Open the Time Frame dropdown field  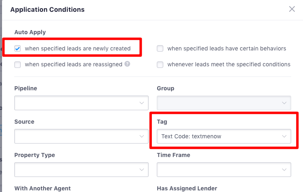coord(224,170)
